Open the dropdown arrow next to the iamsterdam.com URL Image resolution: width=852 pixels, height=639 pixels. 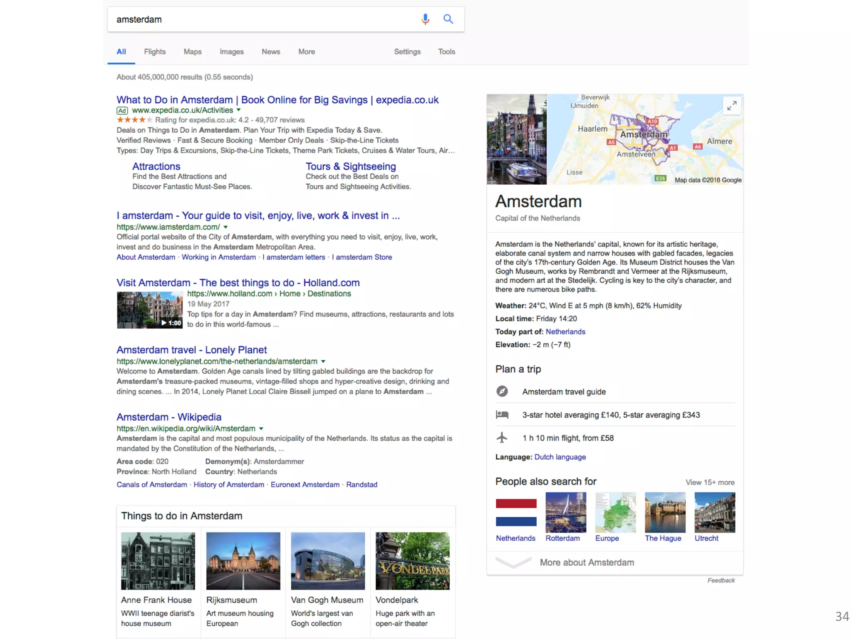click(225, 227)
